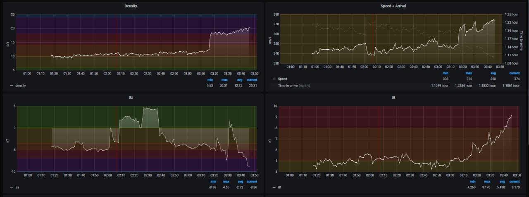Open the Density panel title menu
Screen dimensions: 529x197
[x=131, y=6]
